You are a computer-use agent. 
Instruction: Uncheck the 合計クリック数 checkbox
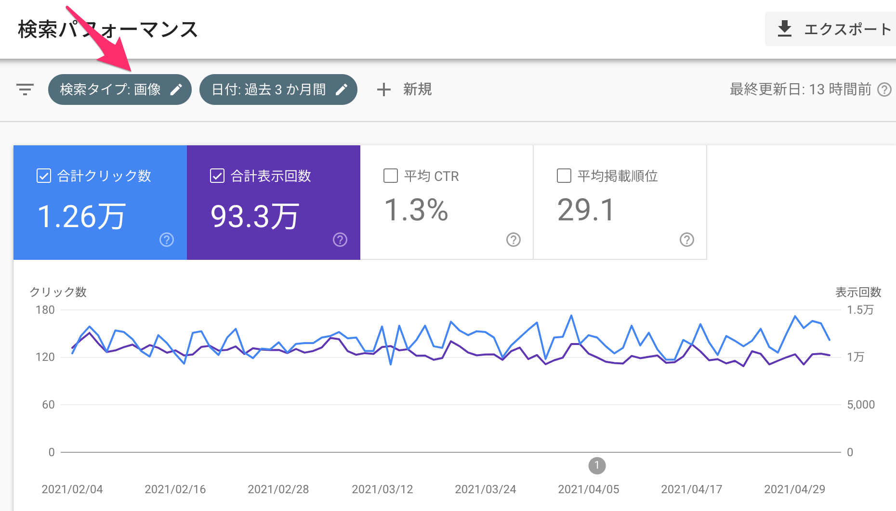[44, 176]
